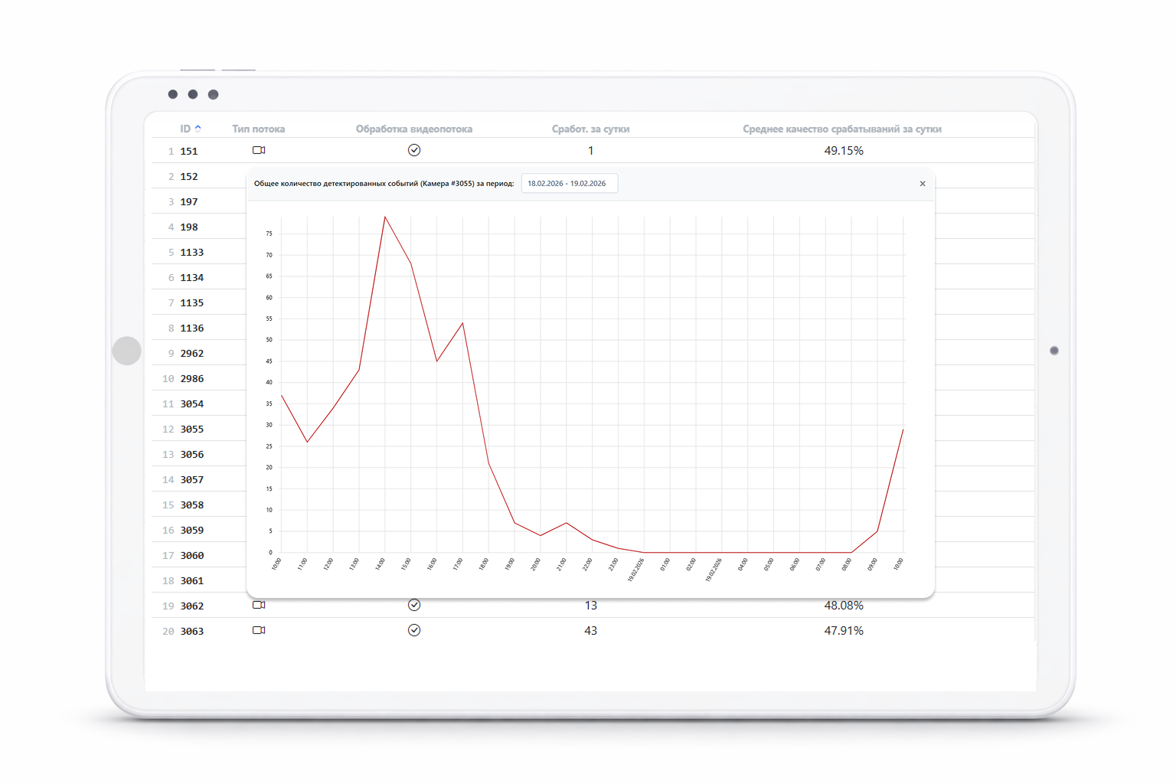Open the date range picker 18.02.2026 - 19.02.2026
The image size is (1176, 784).
[569, 184]
